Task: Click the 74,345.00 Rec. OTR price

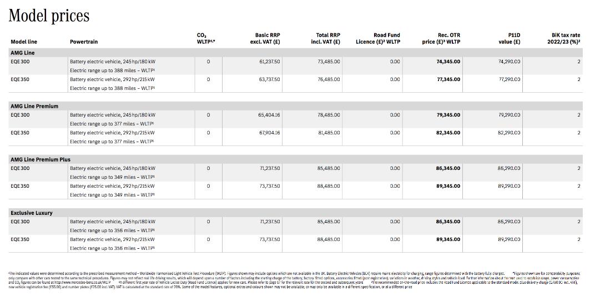Action: click(x=448, y=62)
